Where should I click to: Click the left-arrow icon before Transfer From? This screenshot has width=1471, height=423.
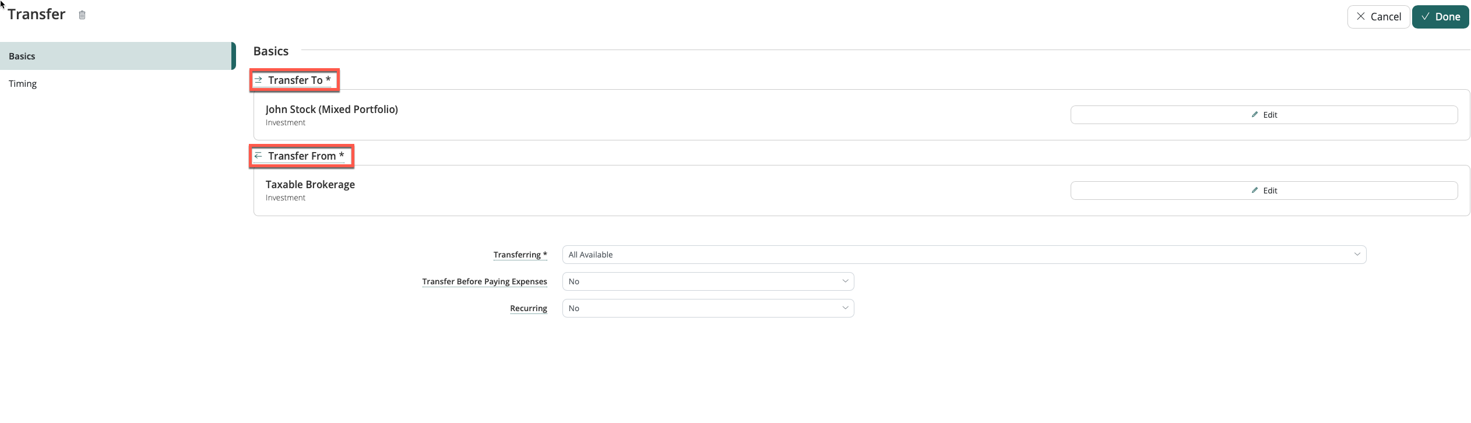click(x=258, y=156)
